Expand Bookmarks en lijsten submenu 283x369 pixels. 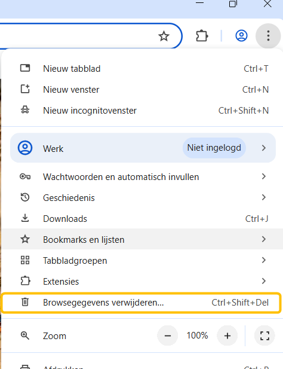click(142, 239)
